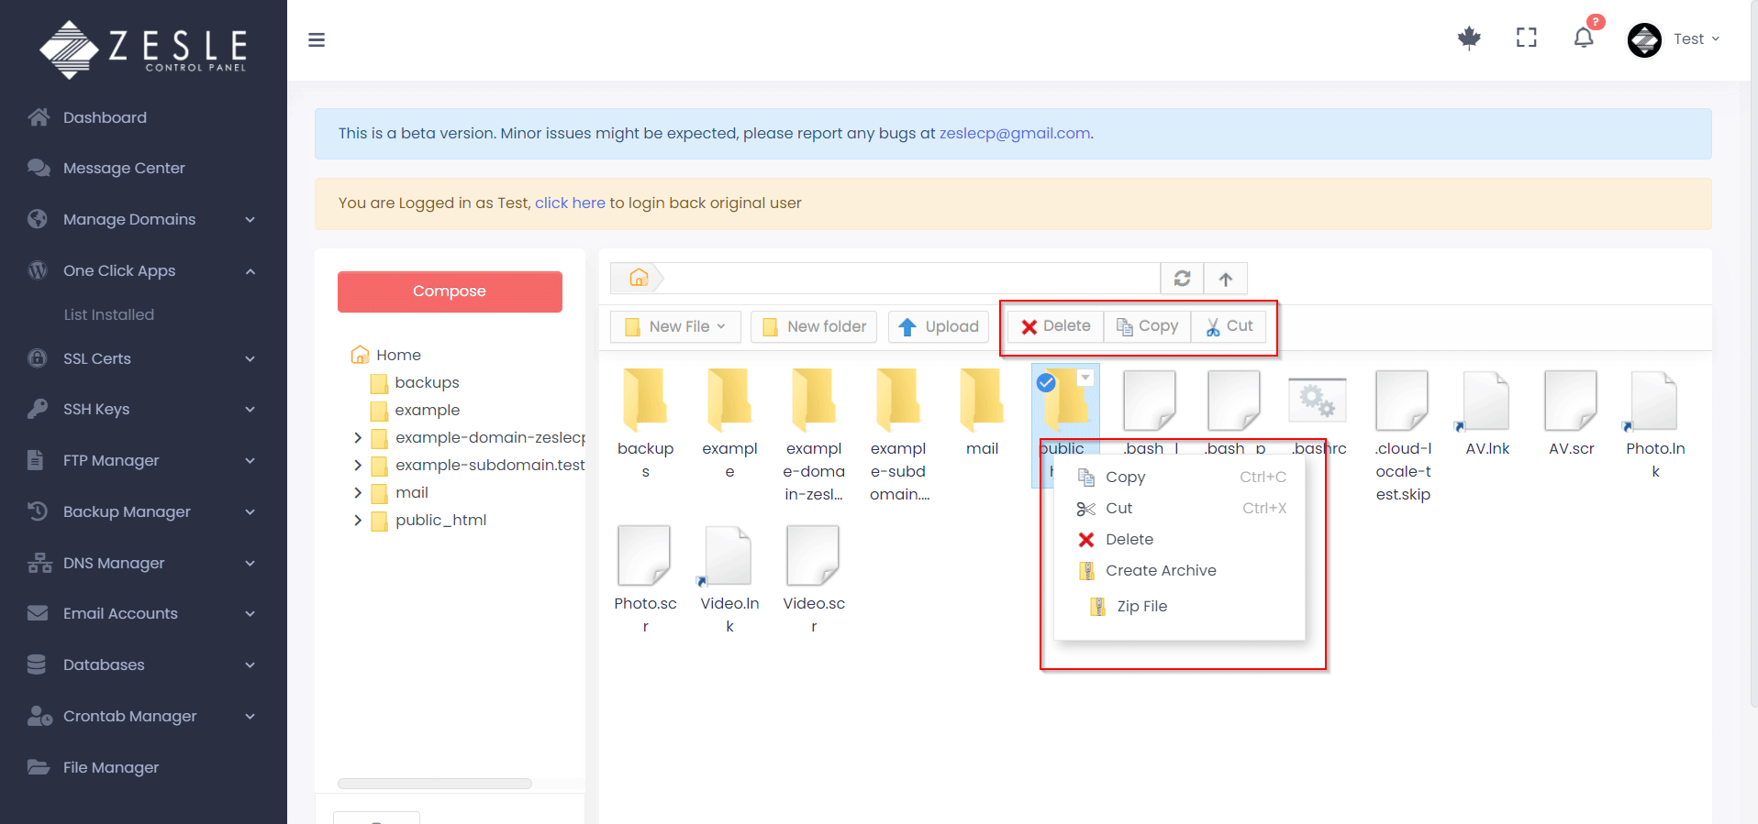Select the AV.scr file icon
The image size is (1758, 824).
1571,401
